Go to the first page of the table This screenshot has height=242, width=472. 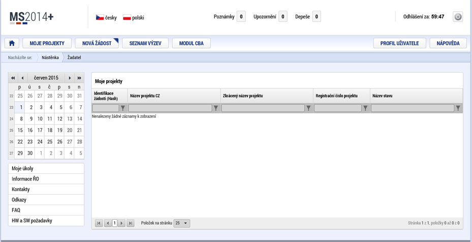pyautogui.click(x=99, y=223)
